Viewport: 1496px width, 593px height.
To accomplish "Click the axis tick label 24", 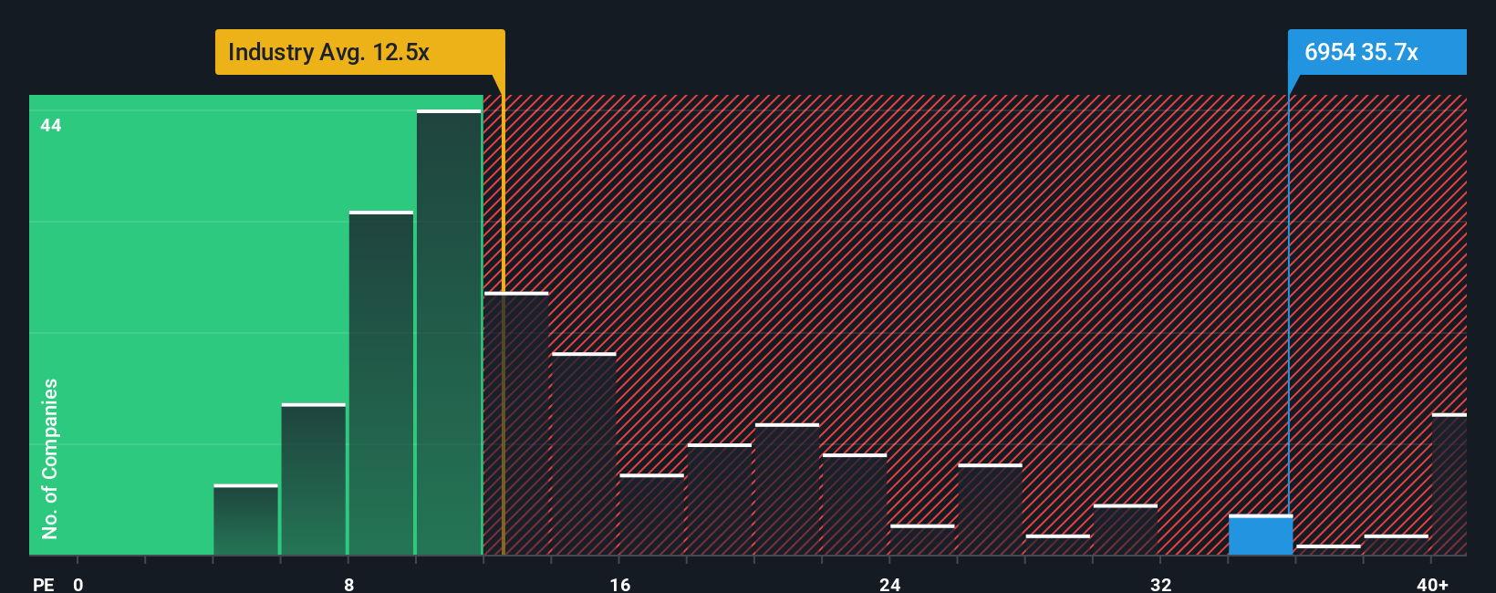I will point(890,584).
